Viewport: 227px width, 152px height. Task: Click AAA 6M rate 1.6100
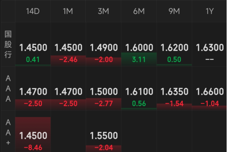click(139, 92)
